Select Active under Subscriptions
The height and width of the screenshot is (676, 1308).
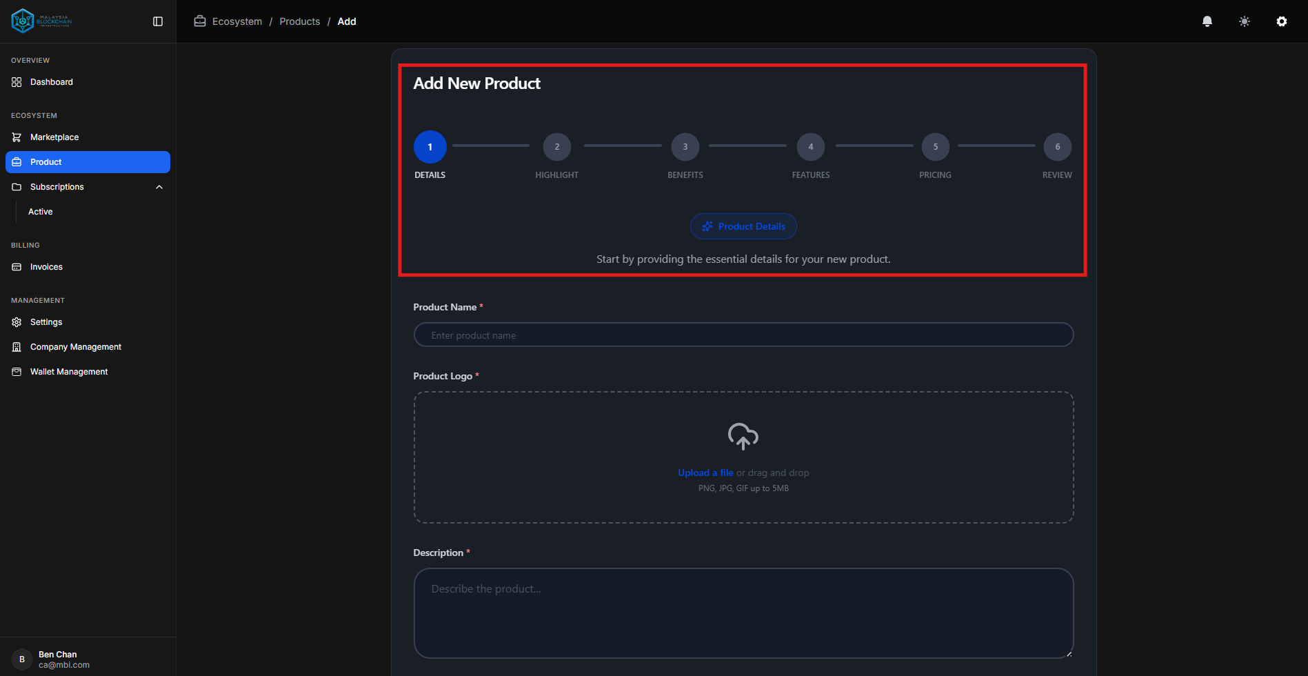40,211
